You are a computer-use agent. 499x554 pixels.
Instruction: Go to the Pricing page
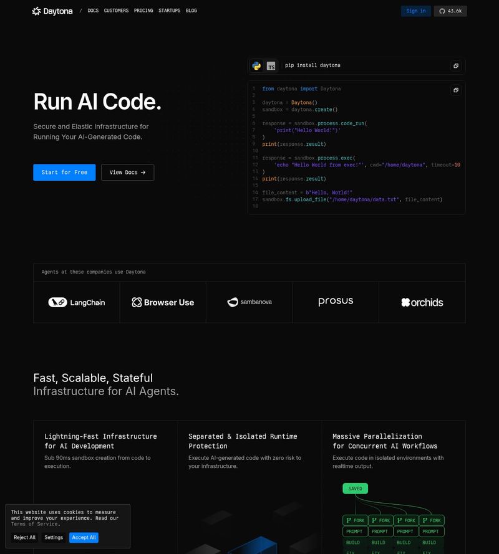[143, 11]
